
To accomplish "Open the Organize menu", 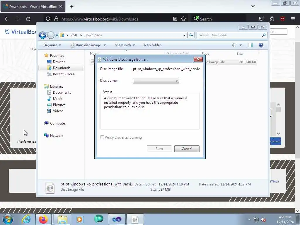I will (52, 45).
